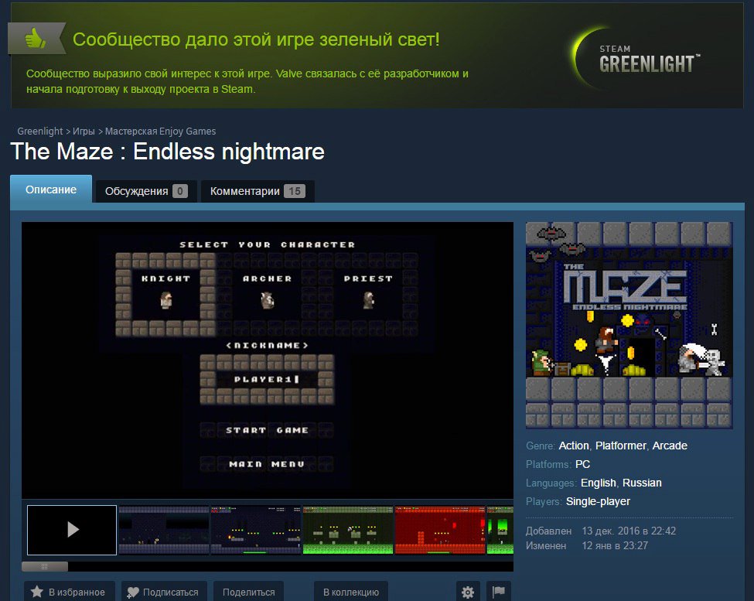Open the Комментарии tab

tap(258, 191)
